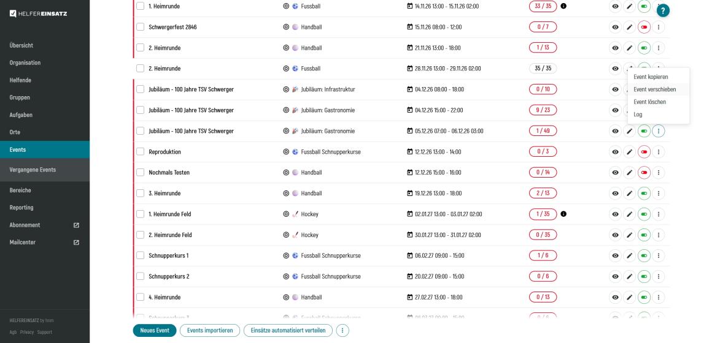Disable the green toggle for Schnupperkurs 1
This screenshot has width=712, height=343.
(644, 255)
